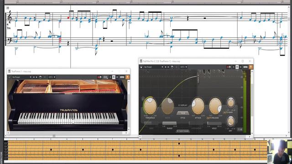Toggle the Display button in FabFilter
Screen dimensions: 292x164
point(182,105)
